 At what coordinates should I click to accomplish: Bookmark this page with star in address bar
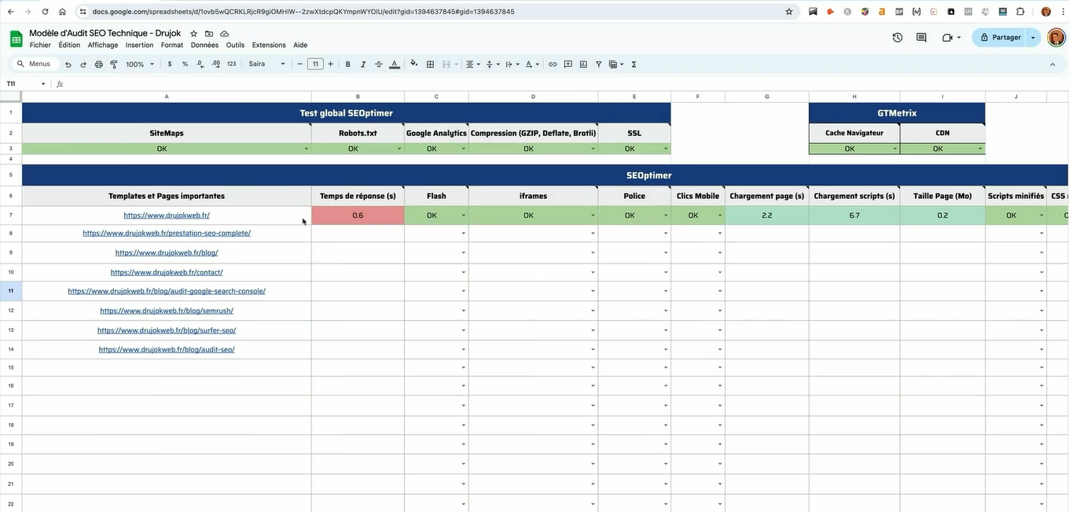pos(789,12)
